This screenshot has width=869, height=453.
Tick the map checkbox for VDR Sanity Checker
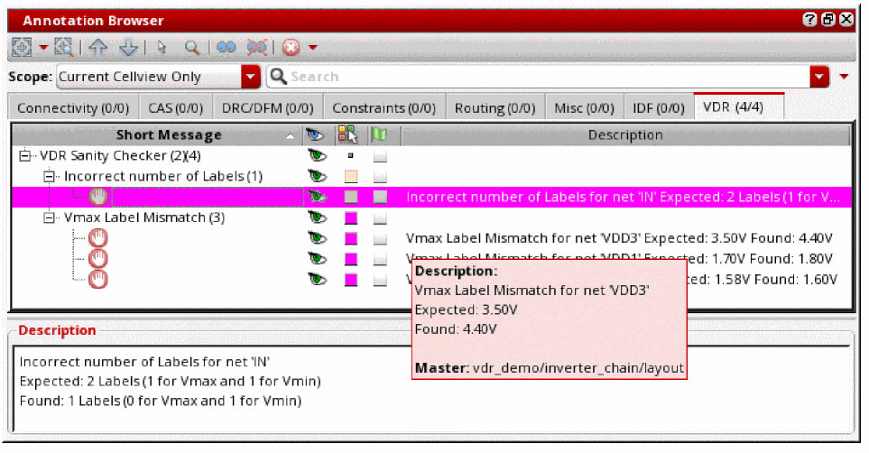click(380, 156)
